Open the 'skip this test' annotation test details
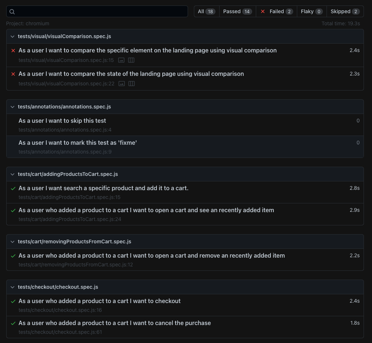 tap(62, 121)
